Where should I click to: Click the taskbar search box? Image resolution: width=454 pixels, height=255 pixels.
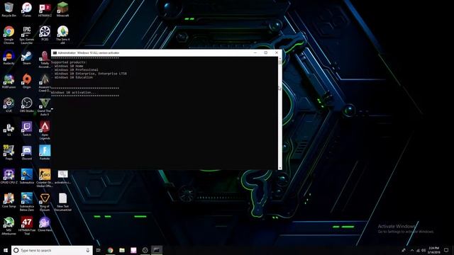pyautogui.click(x=52, y=250)
